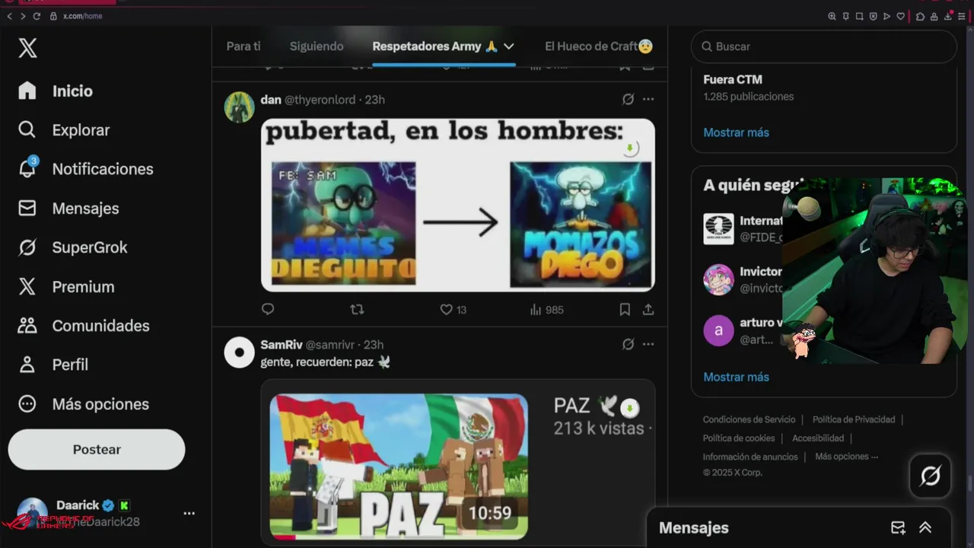Download the PAZ video via green arrow
This screenshot has height=548, width=974.
tap(630, 407)
